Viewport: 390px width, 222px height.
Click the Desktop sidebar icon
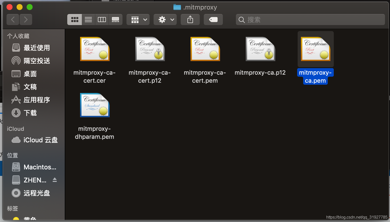click(16, 74)
